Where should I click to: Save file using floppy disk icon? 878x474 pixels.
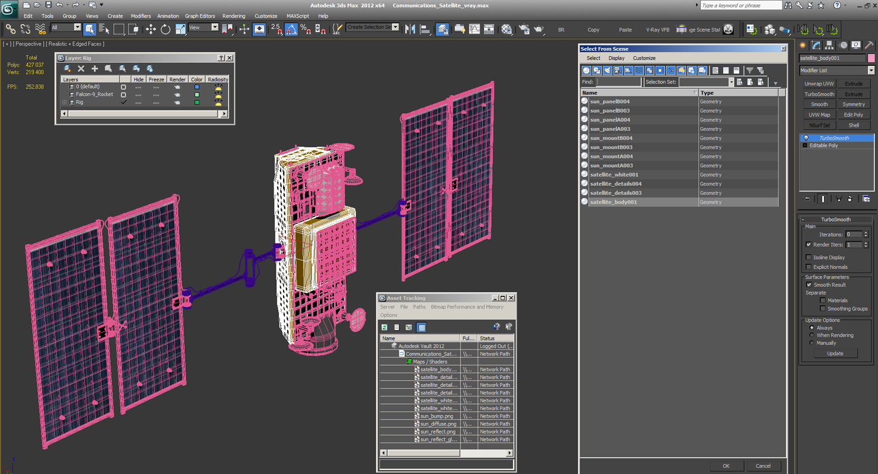point(47,5)
